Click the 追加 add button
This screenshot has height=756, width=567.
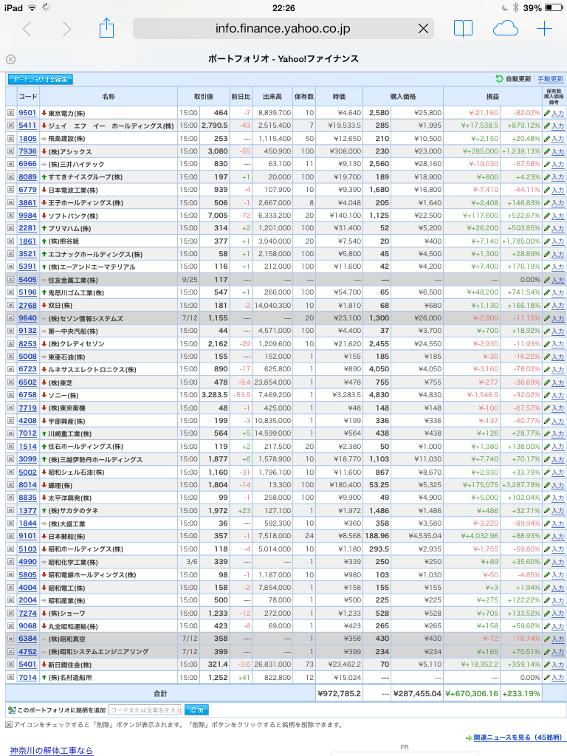[x=196, y=709]
